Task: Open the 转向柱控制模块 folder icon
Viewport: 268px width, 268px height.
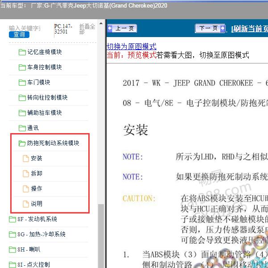Action: point(22,98)
